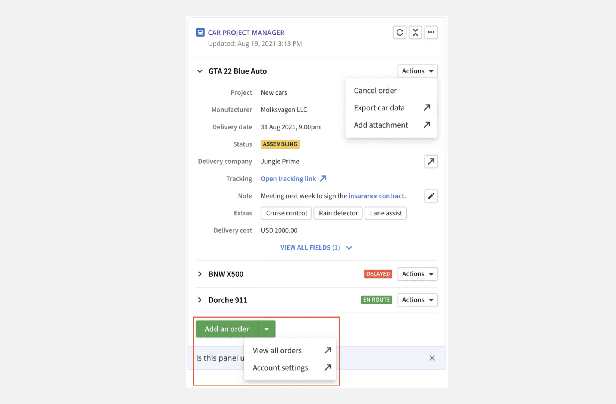The height and width of the screenshot is (404, 616).
Task: Click the Molksvagen LLC manufacturer value
Action: click(284, 110)
